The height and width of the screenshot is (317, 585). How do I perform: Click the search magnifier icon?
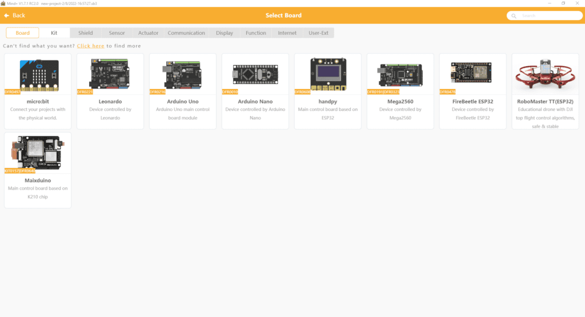click(x=514, y=15)
